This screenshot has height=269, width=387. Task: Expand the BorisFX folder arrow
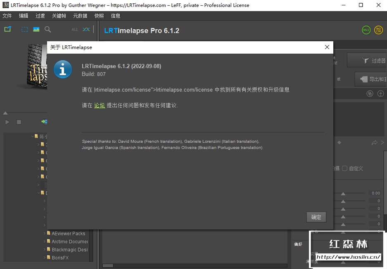point(45,257)
